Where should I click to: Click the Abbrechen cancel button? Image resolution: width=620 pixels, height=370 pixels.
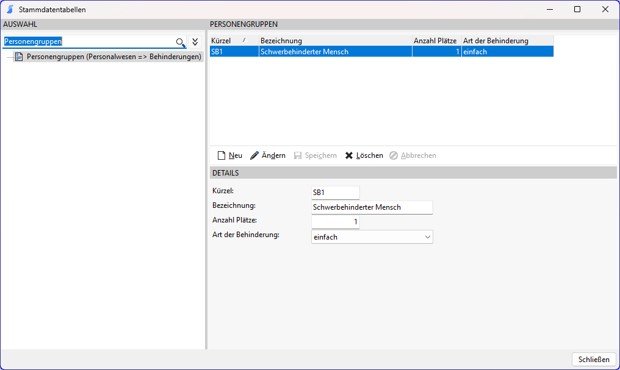[x=413, y=155]
